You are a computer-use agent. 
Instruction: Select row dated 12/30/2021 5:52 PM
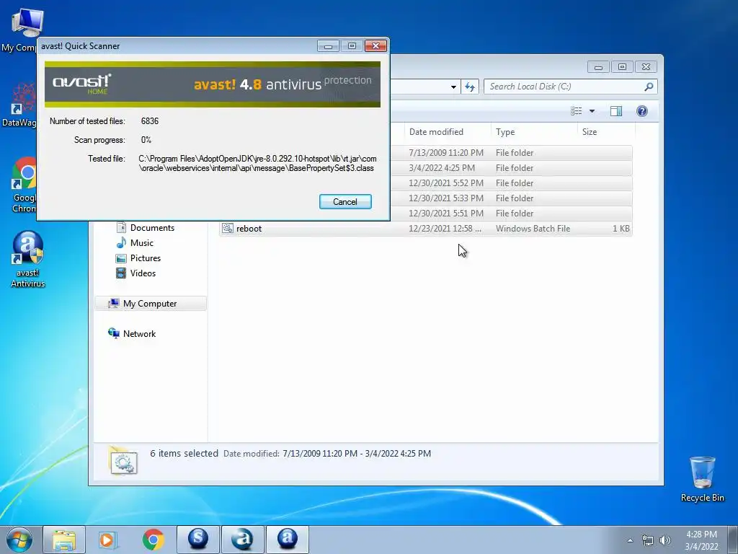coord(511,183)
